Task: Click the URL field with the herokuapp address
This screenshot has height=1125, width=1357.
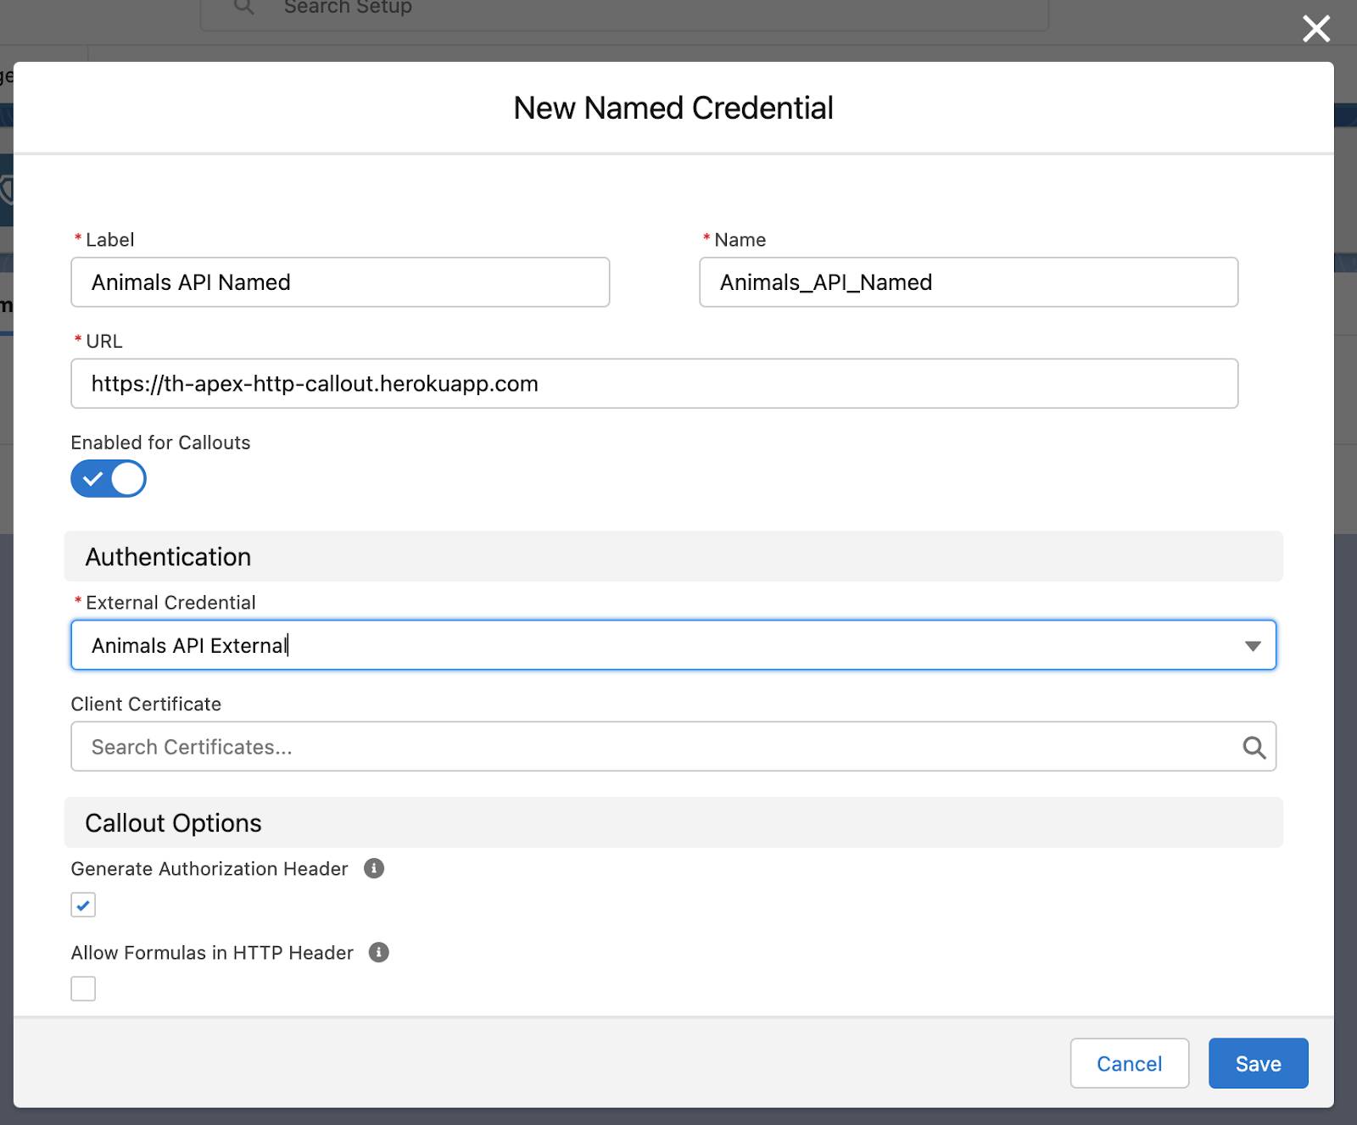Action: (654, 383)
